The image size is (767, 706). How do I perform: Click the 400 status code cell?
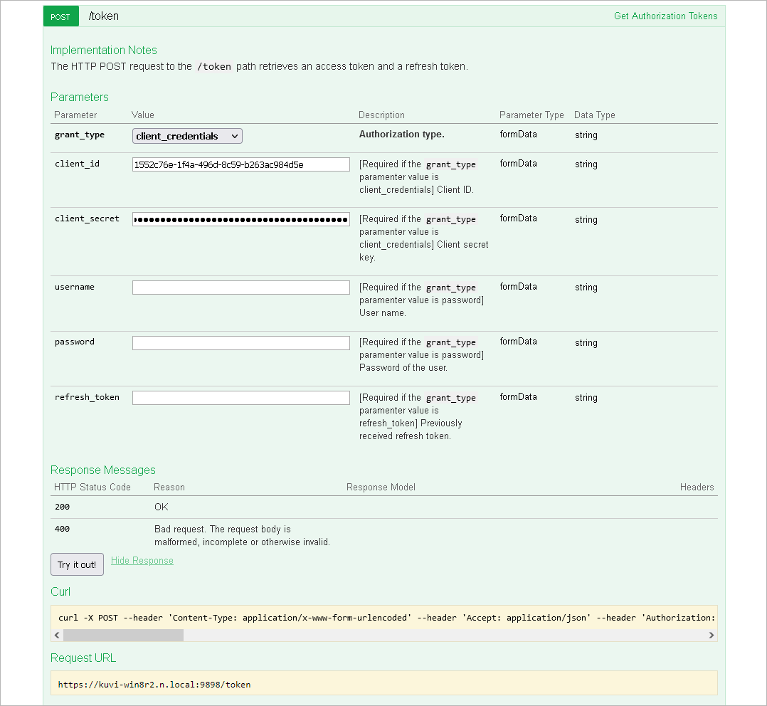pyautogui.click(x=62, y=529)
